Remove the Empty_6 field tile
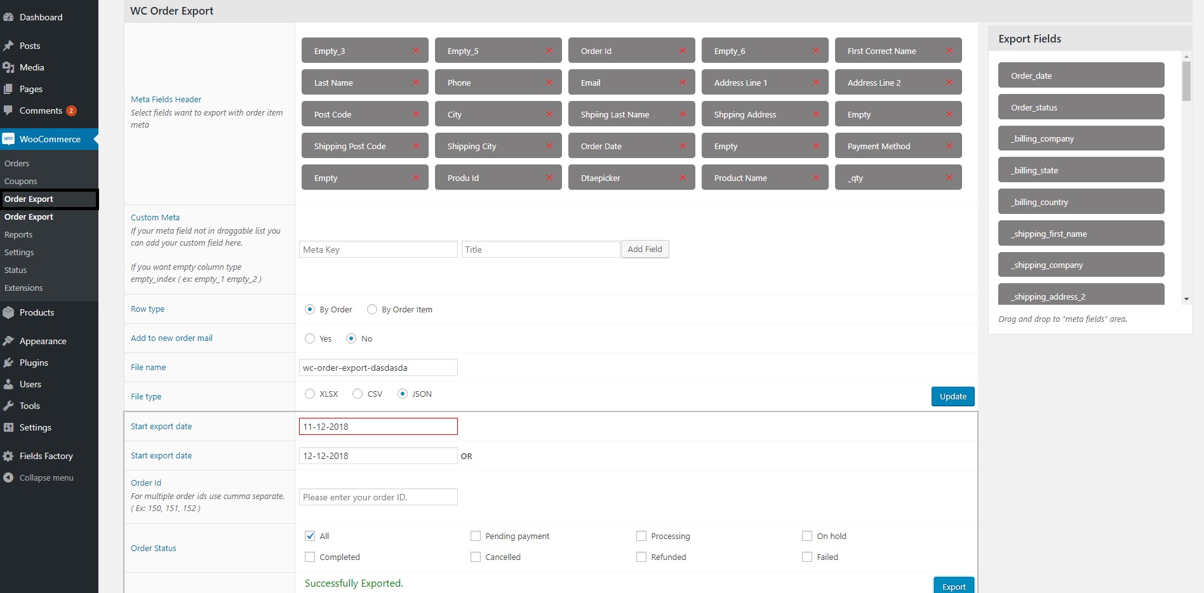 coord(816,51)
